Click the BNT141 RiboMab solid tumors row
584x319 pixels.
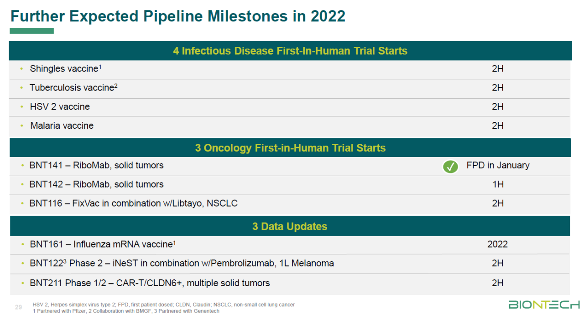click(96, 165)
